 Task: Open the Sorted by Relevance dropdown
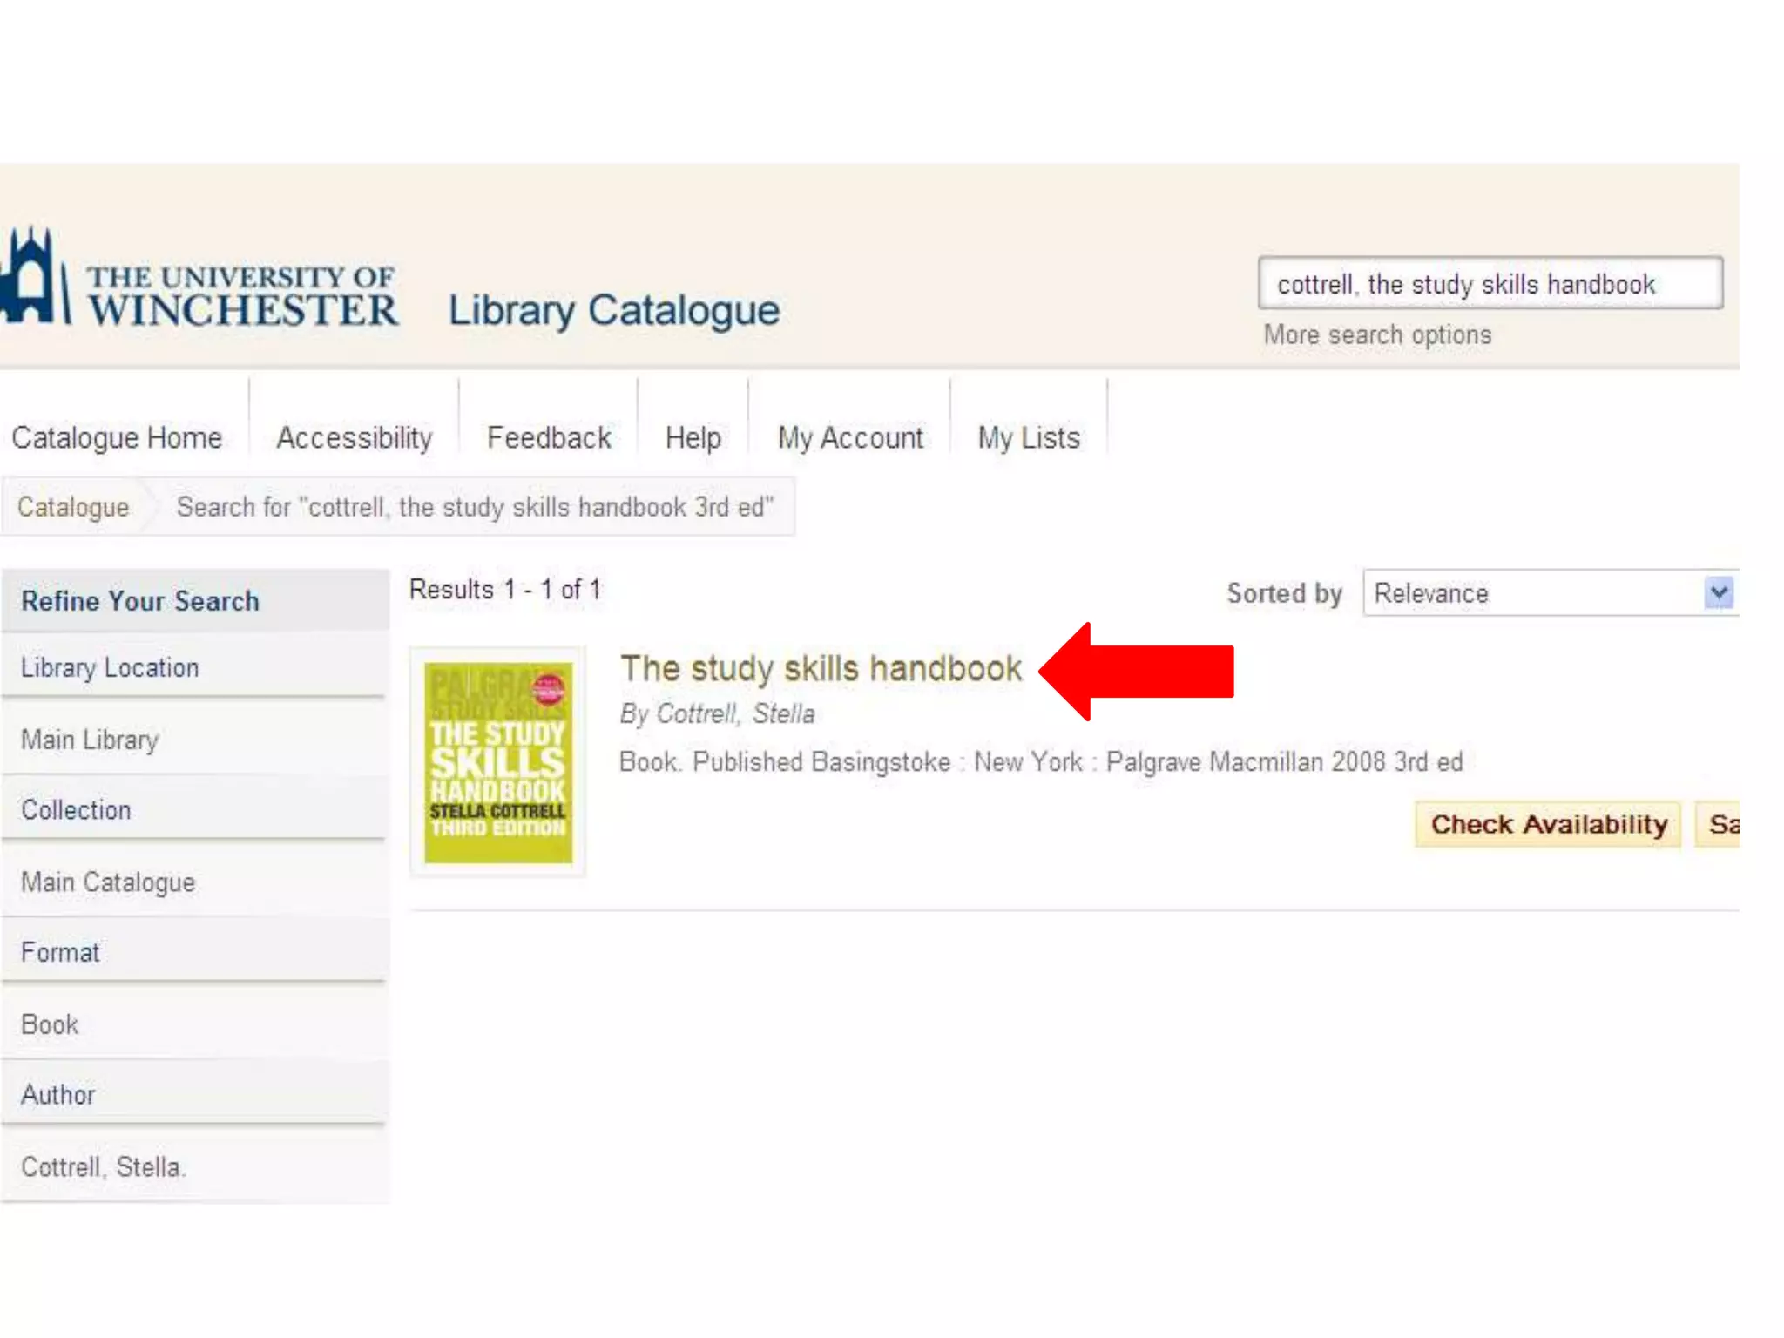(1549, 593)
